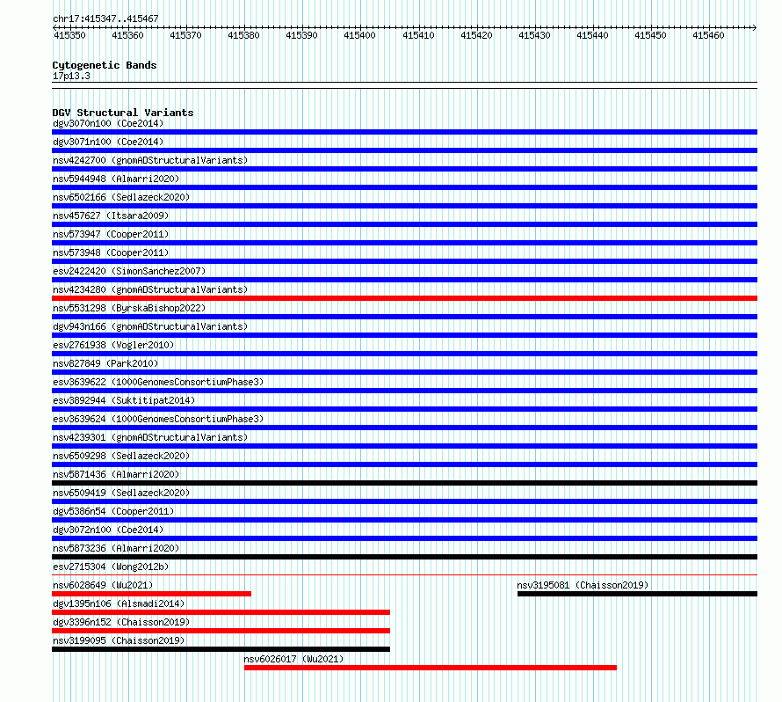Click the DGV Structural Variants track title

click(x=123, y=113)
